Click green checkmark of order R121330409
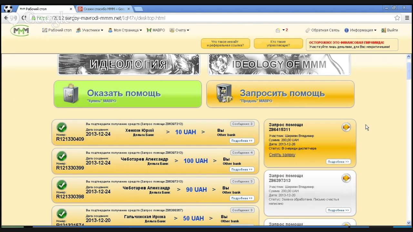 tap(62, 128)
